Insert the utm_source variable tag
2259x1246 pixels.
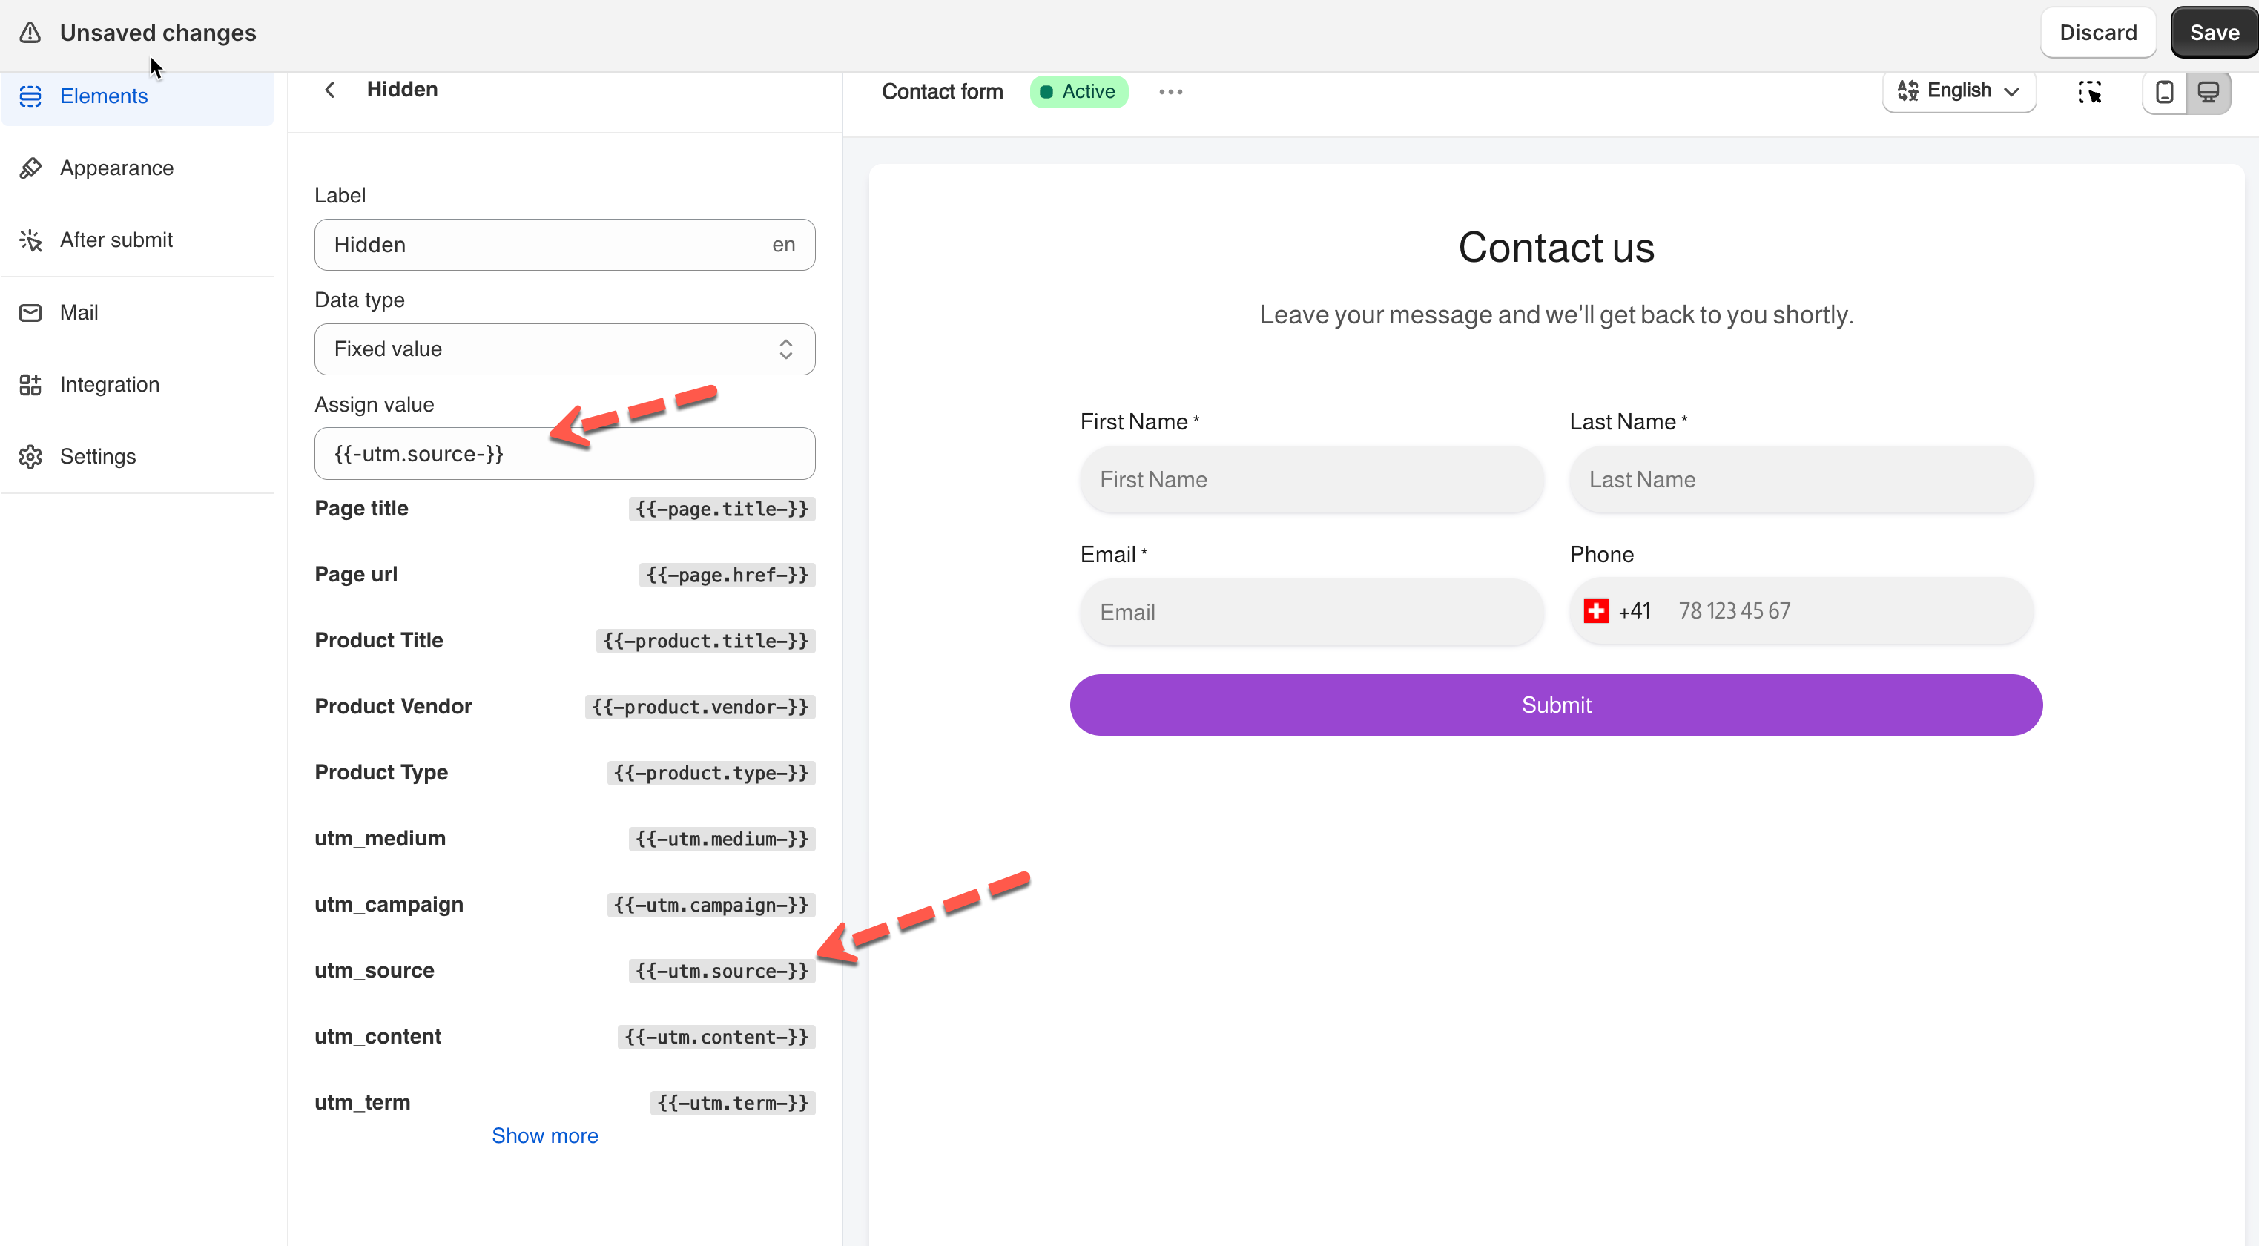coord(721,971)
